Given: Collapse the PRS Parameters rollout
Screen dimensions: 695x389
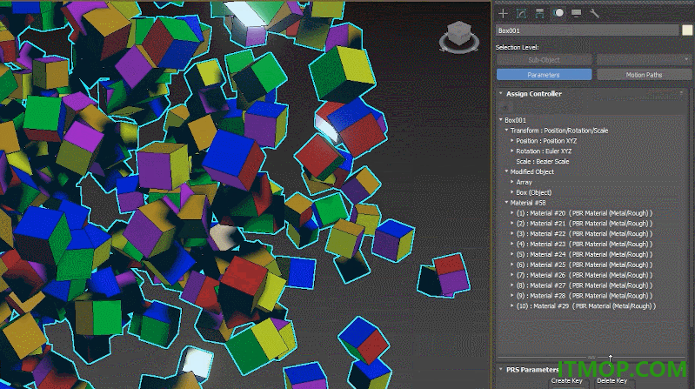Looking at the screenshot, I should tap(501, 369).
